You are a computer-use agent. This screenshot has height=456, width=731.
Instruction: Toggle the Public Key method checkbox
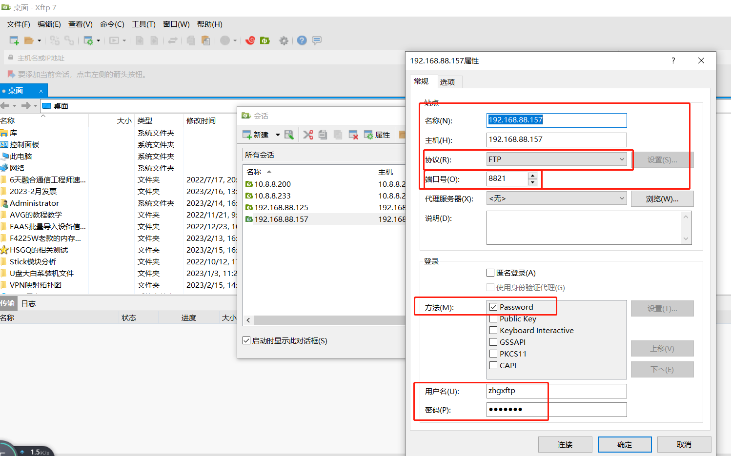click(x=493, y=318)
